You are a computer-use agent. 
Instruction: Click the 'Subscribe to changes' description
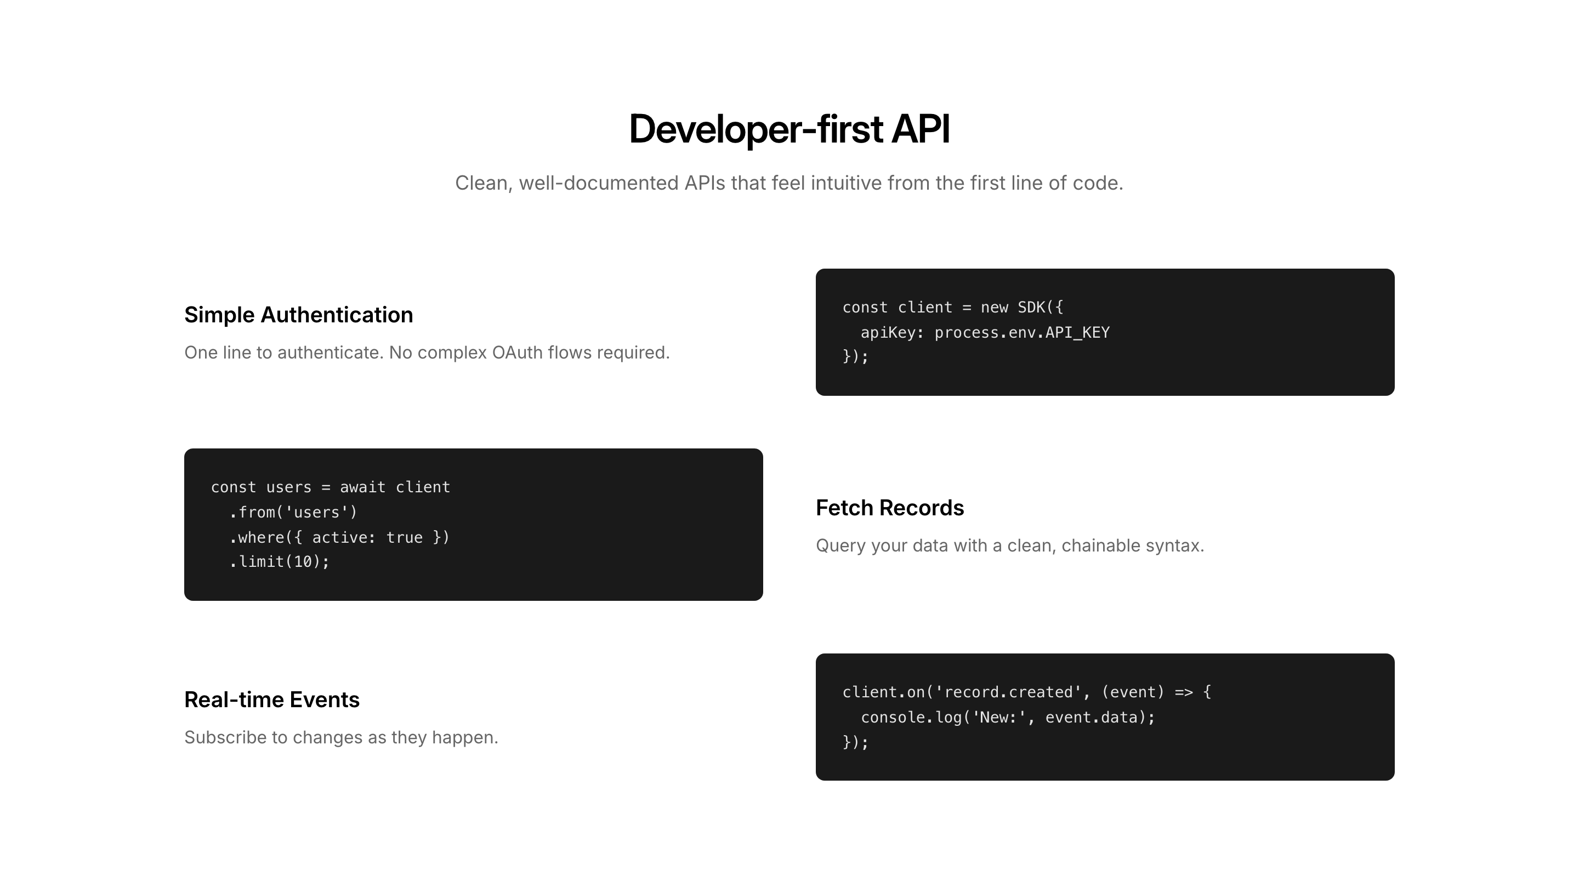point(341,737)
